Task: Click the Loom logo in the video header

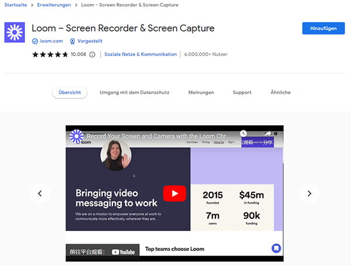Action: pyautogui.click(x=77, y=136)
